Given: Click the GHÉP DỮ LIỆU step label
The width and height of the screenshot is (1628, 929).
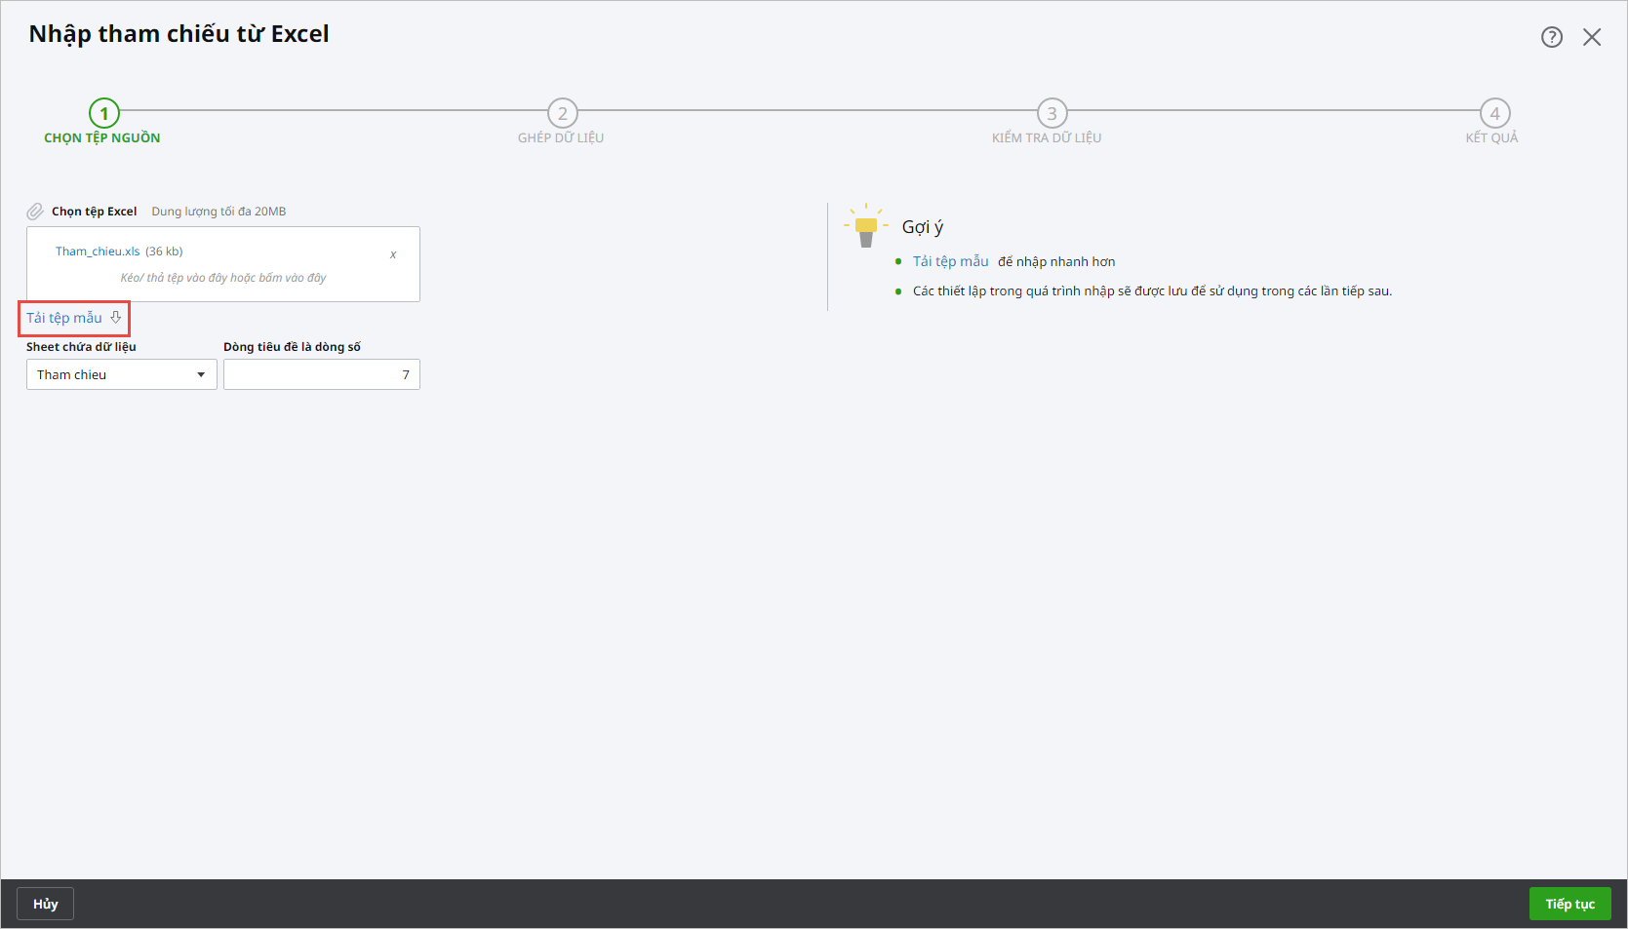Looking at the screenshot, I should (x=561, y=138).
